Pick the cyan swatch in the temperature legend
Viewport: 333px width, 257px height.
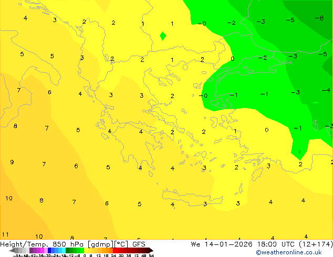click(64, 250)
